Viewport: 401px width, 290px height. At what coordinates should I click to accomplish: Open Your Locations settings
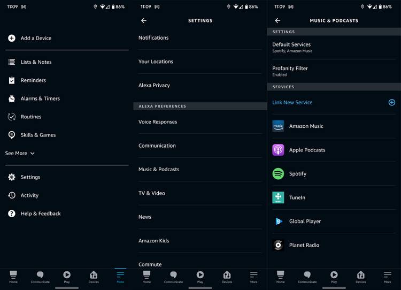pyautogui.click(x=200, y=62)
